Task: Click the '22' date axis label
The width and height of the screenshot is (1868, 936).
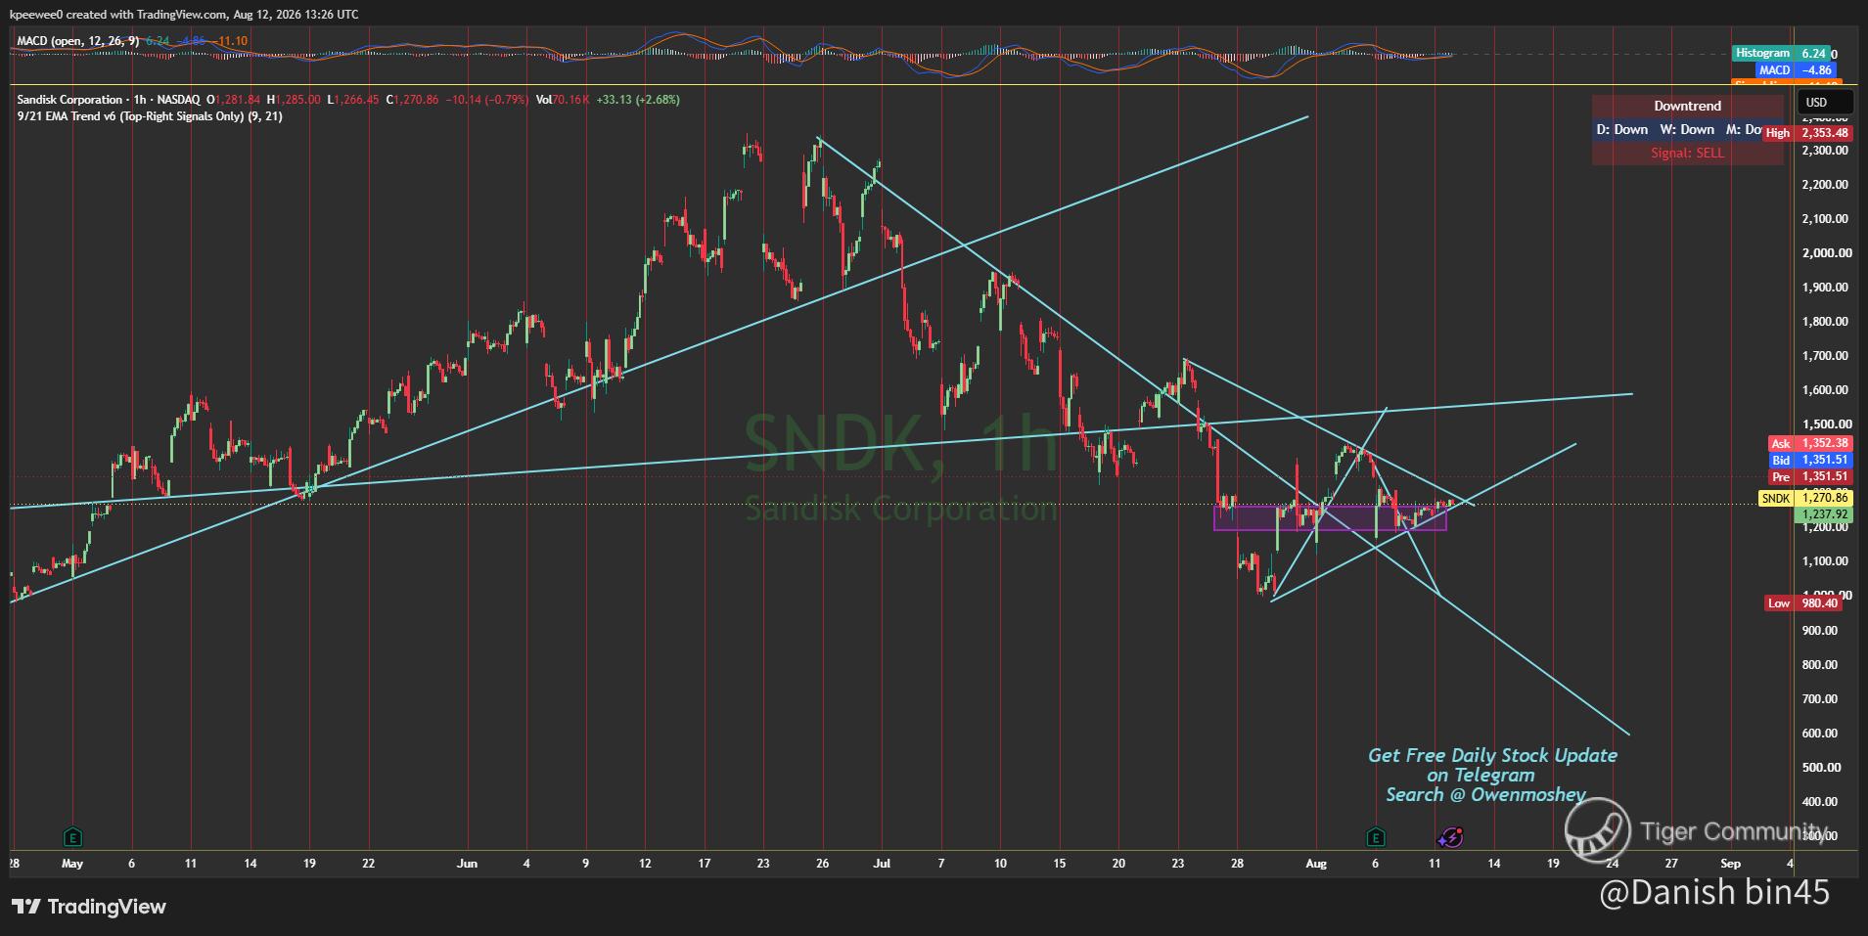Action: pyautogui.click(x=368, y=864)
